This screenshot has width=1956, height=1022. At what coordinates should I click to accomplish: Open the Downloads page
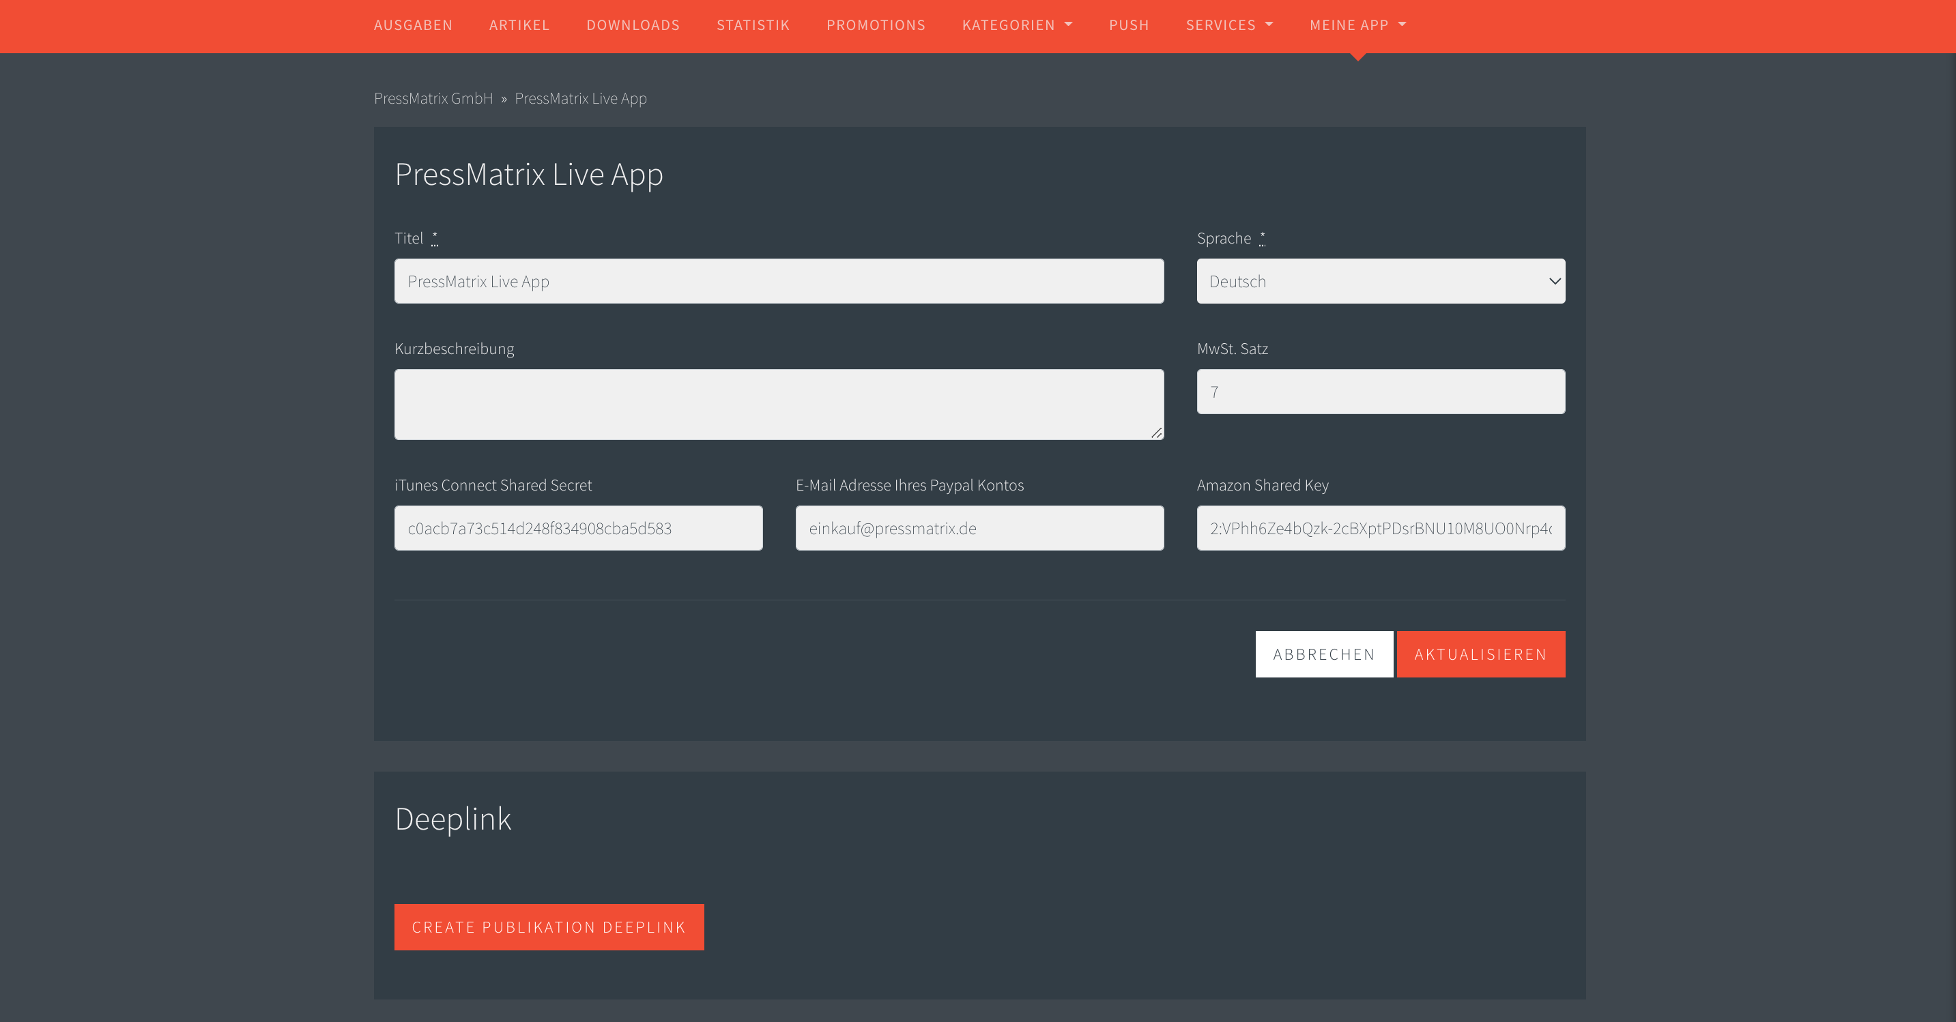coord(633,25)
